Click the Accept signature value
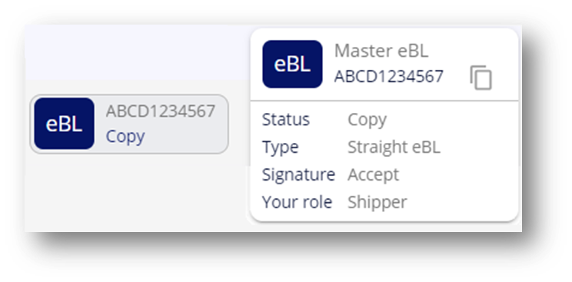The image size is (572, 282). point(373,174)
